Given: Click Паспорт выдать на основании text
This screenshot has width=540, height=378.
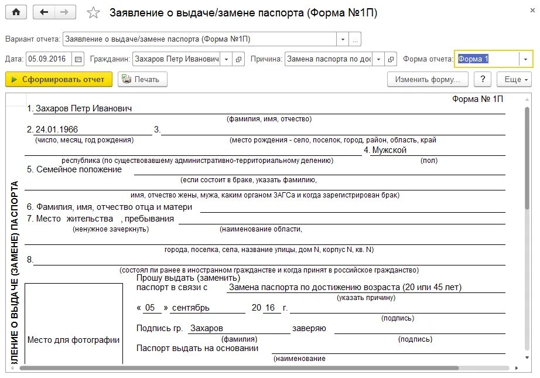Looking at the screenshot, I should 197,348.
